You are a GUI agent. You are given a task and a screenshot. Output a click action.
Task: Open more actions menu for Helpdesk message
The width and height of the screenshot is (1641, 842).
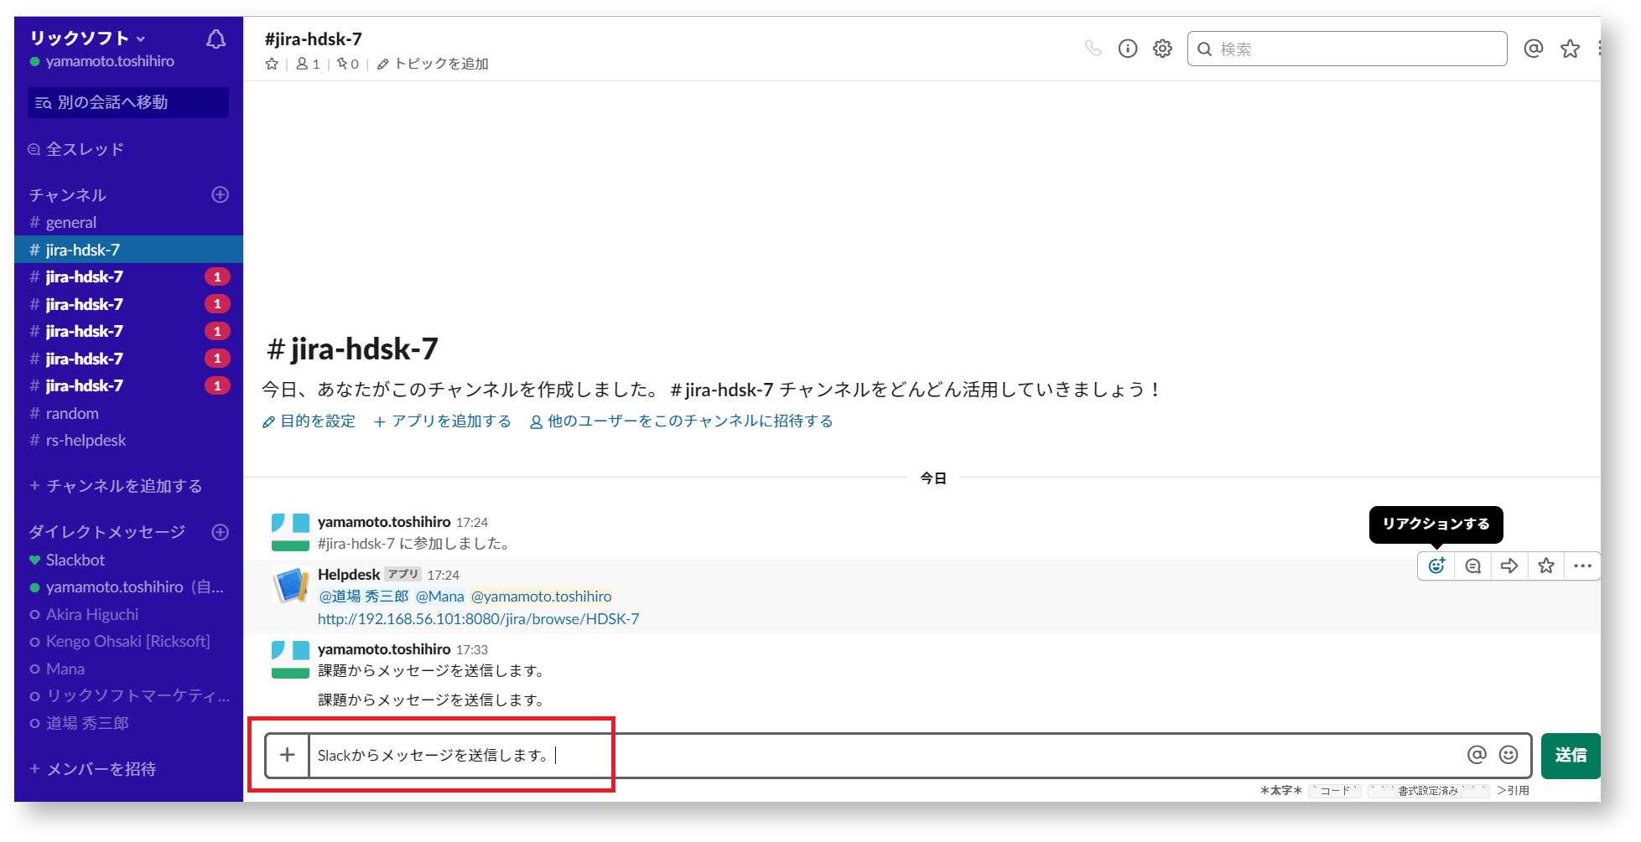tap(1582, 566)
